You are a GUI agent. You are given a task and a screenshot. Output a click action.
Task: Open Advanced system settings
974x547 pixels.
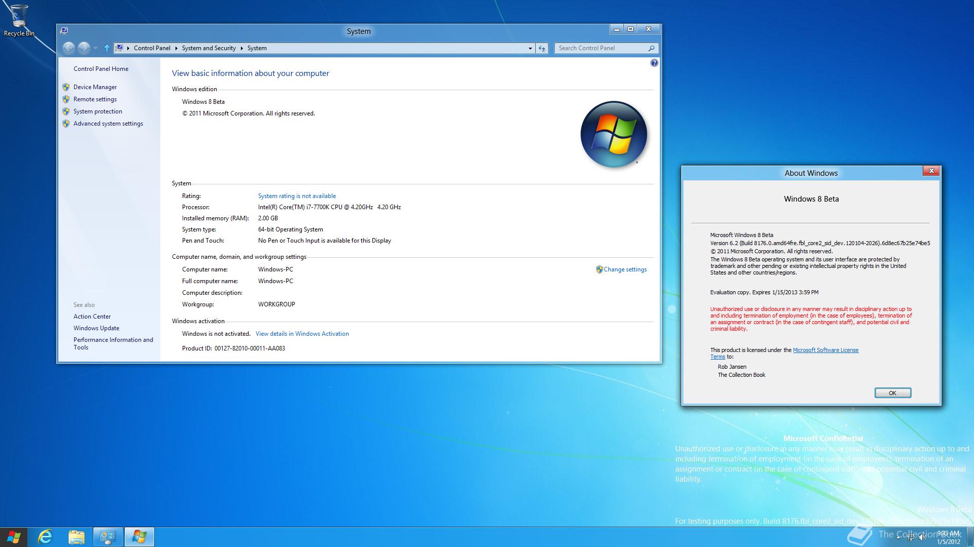[x=108, y=124]
